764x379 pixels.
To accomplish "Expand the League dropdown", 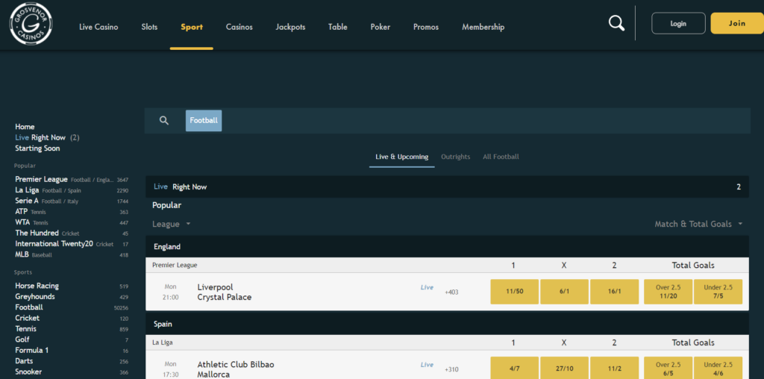I will click(171, 224).
